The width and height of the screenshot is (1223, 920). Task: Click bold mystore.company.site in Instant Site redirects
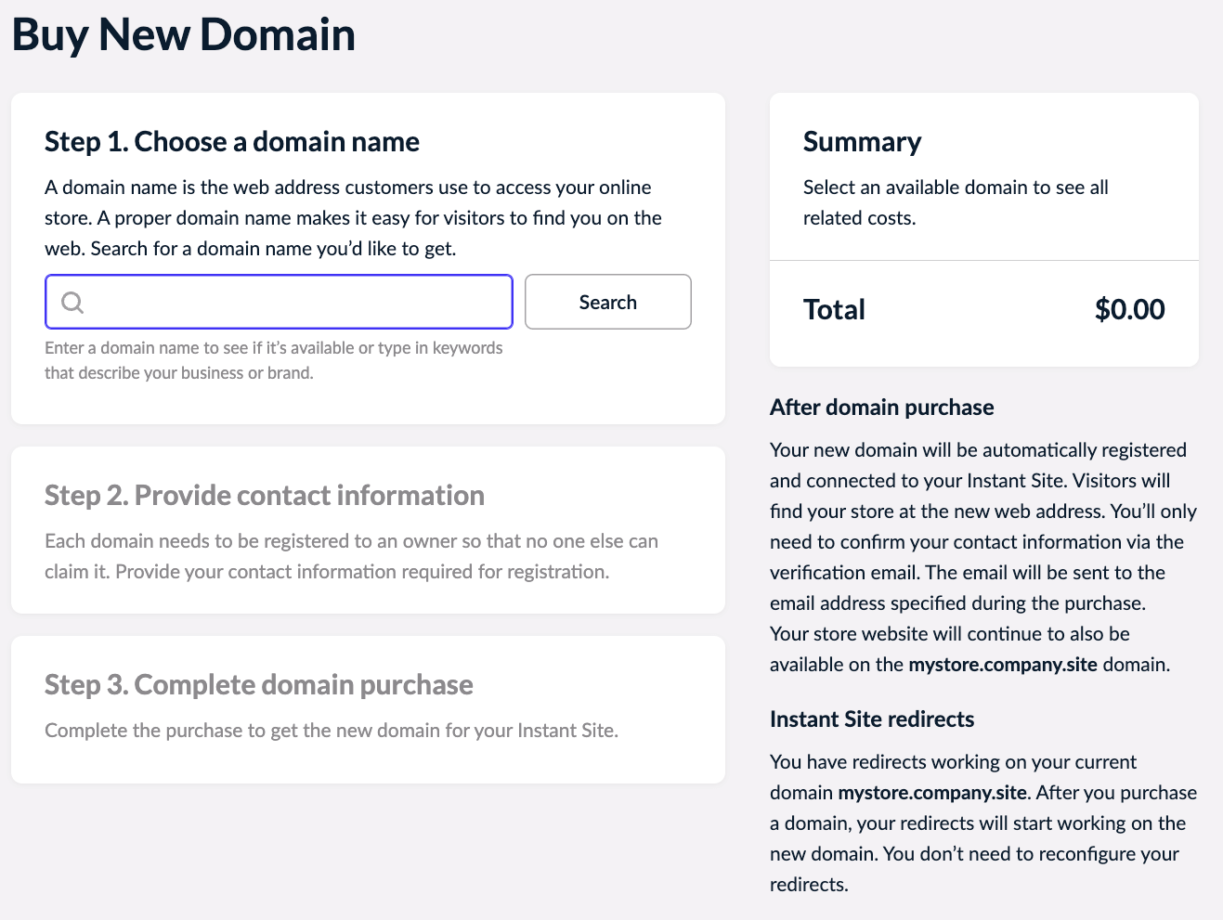[932, 793]
